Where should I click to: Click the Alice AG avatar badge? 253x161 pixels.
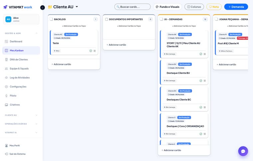point(8,19)
